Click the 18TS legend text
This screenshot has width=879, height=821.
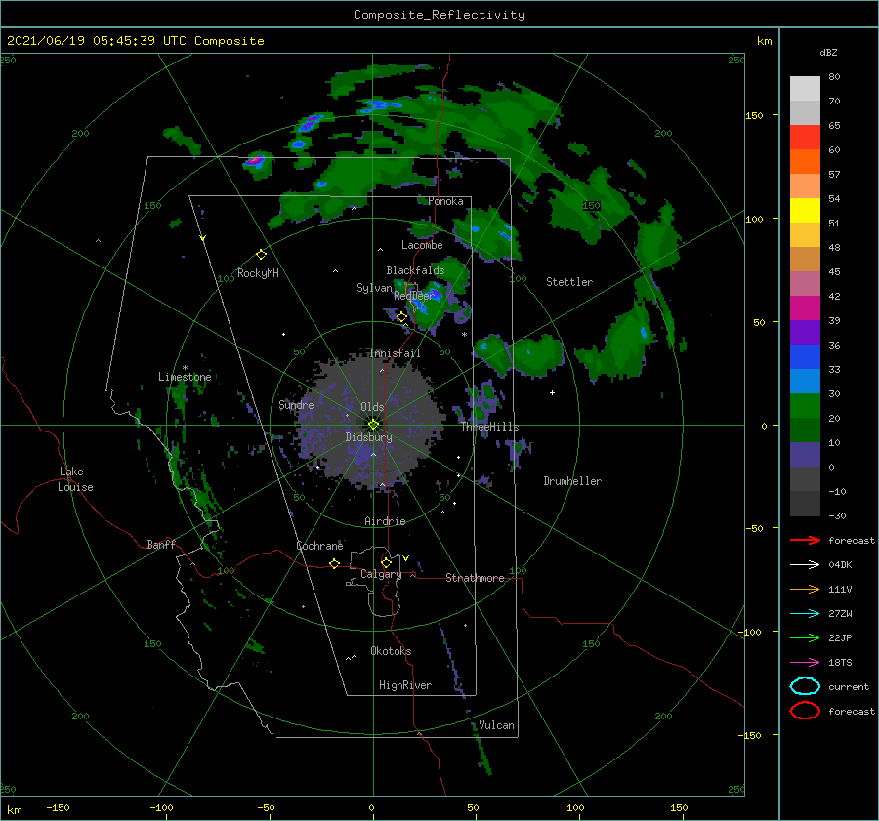click(840, 663)
